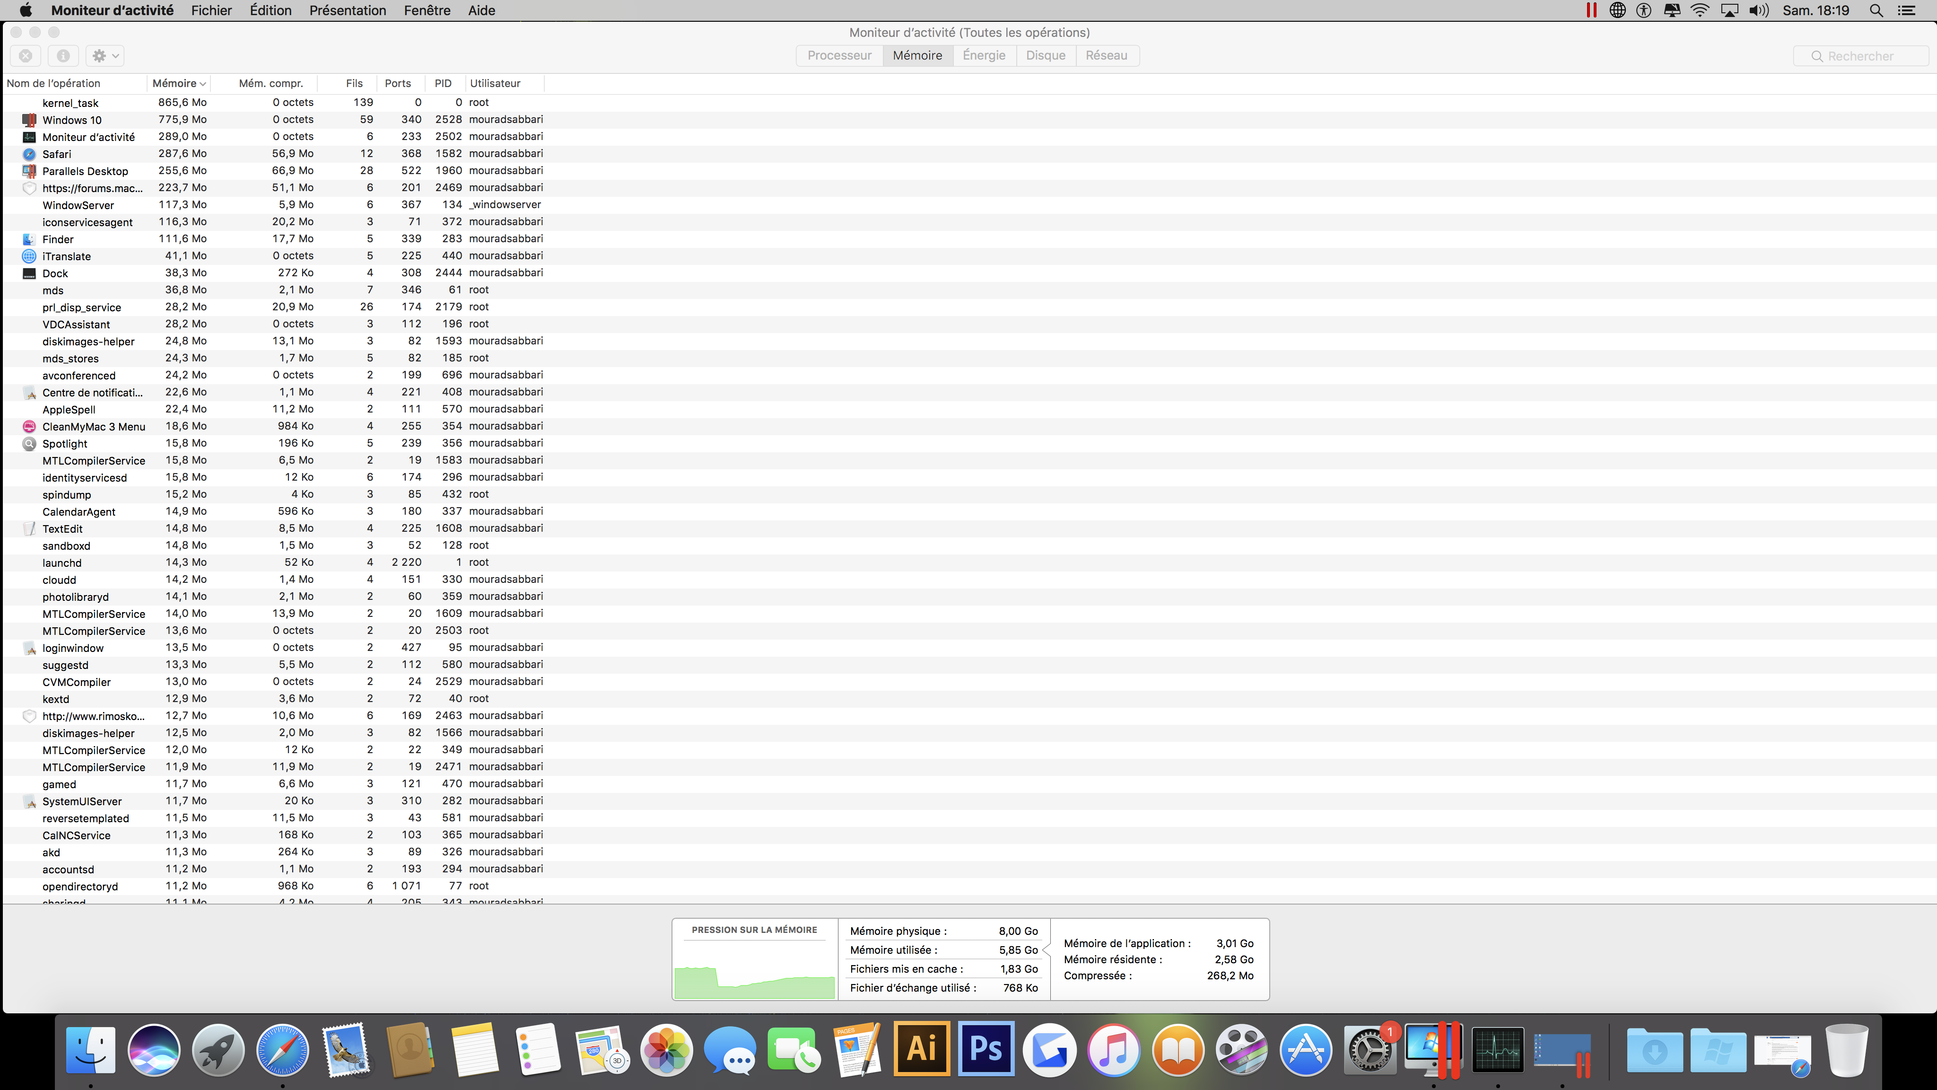
Task: Open System Preferences from the Dock
Action: click(1370, 1049)
